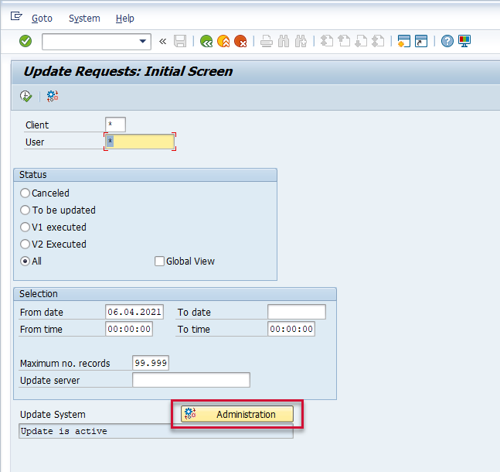The image size is (500, 472).
Task: Click the red Cancel icon
Action: click(x=240, y=41)
